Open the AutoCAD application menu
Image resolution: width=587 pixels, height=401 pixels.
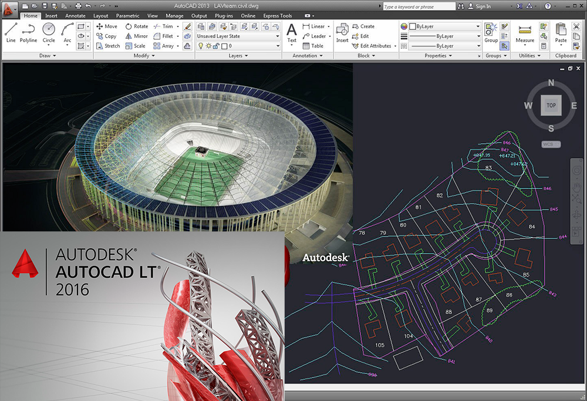click(x=9, y=9)
